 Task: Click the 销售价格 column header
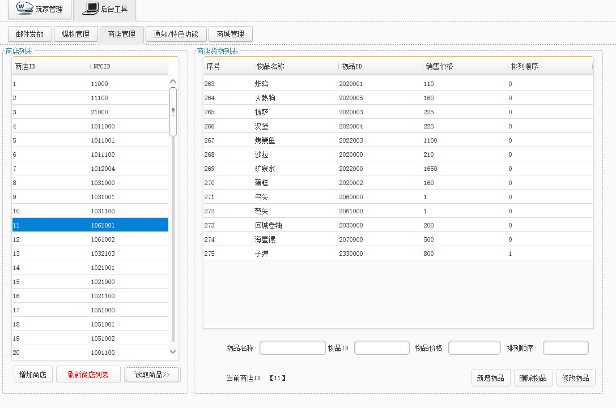pyautogui.click(x=465, y=66)
